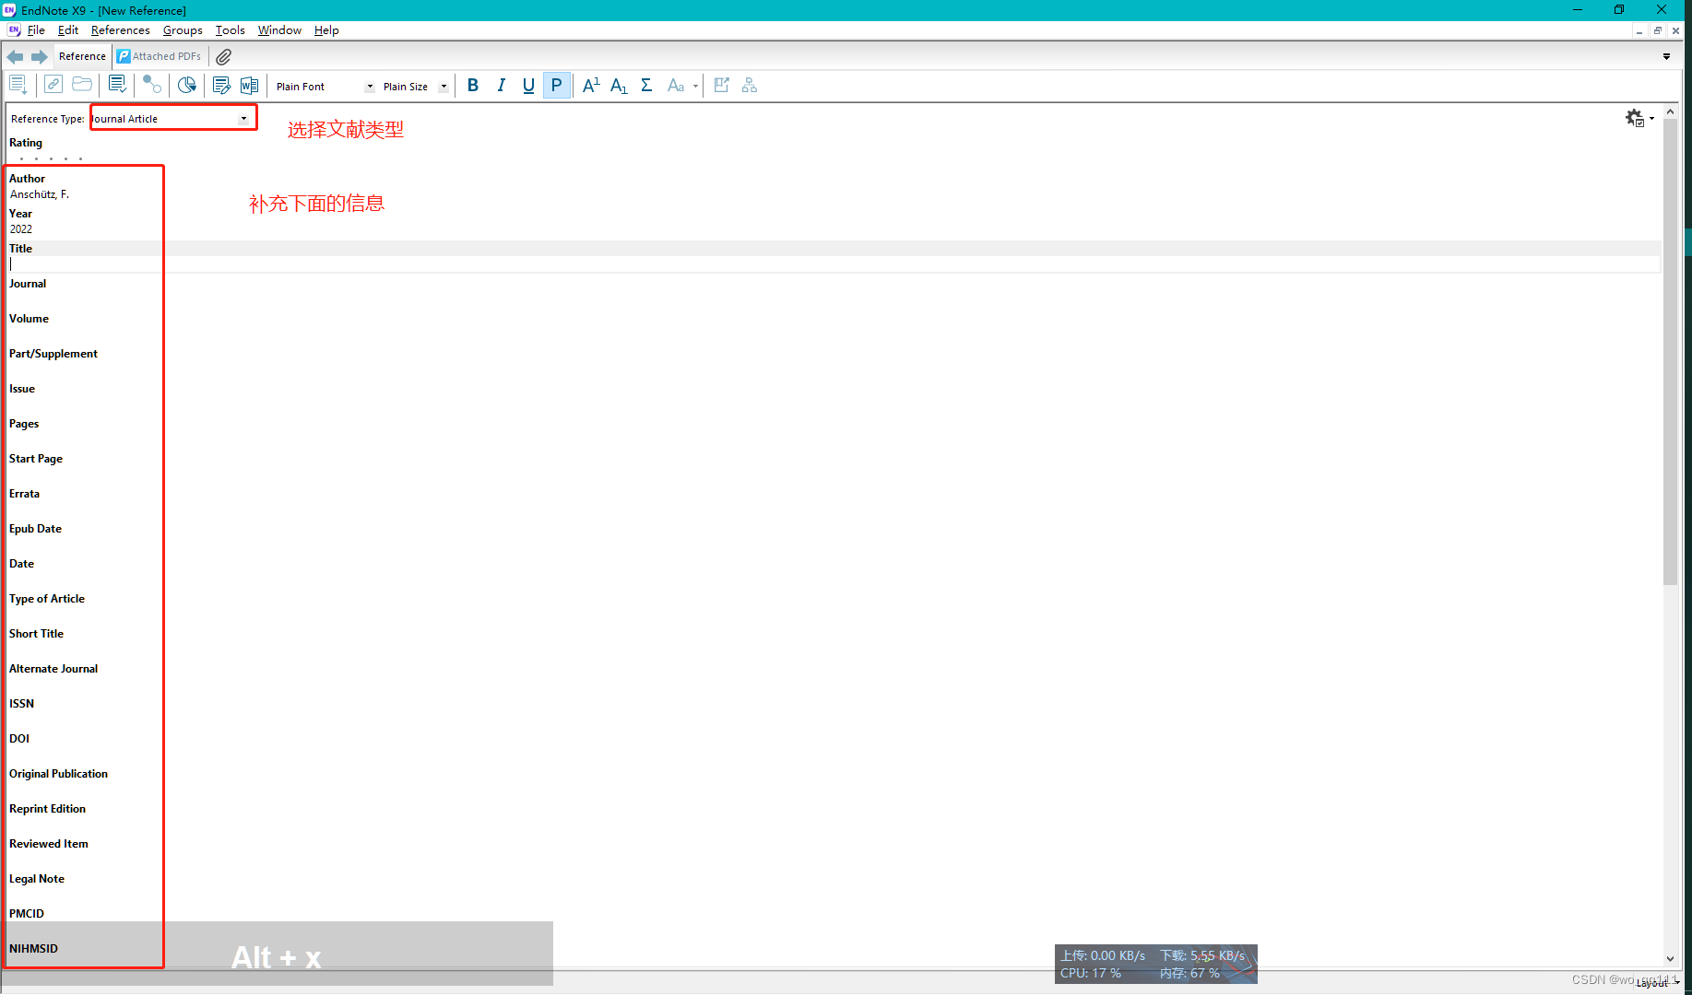Click the hierarchy term list icon

point(750,85)
